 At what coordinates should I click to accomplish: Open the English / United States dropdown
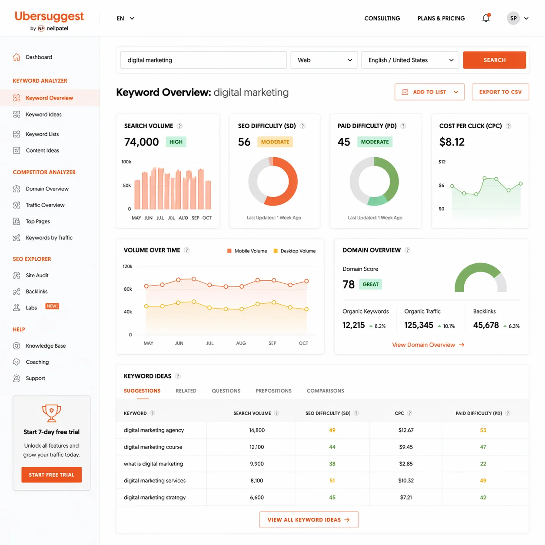pyautogui.click(x=410, y=60)
